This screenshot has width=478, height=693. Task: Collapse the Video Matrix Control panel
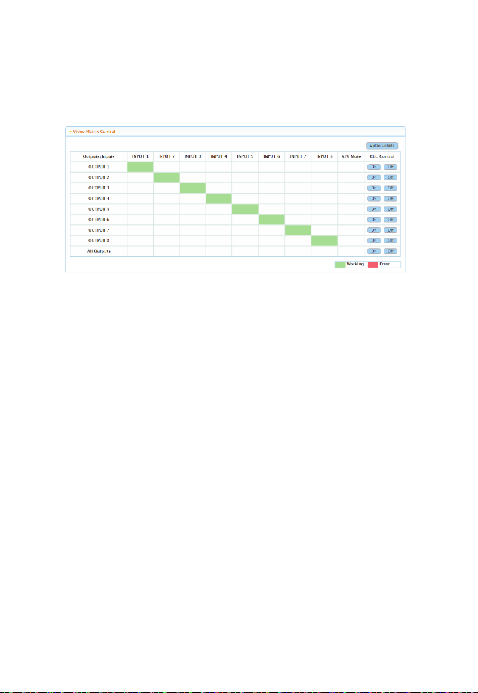92,131
